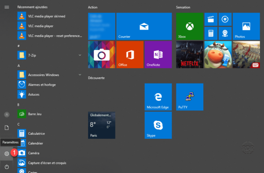The width and height of the screenshot is (264, 173).
Task: Click the Sensation group heading
Action: point(183,7)
